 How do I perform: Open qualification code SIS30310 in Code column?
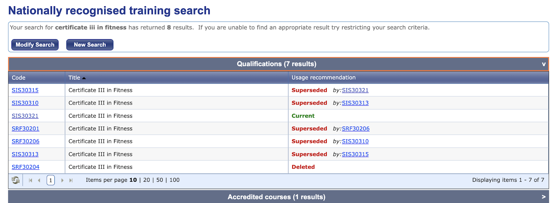coord(25,103)
